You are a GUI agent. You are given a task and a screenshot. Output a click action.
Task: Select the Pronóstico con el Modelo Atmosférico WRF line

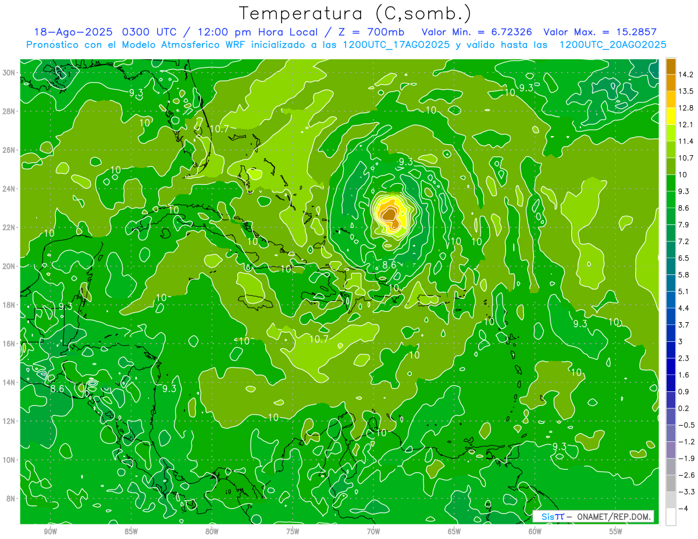346,45
